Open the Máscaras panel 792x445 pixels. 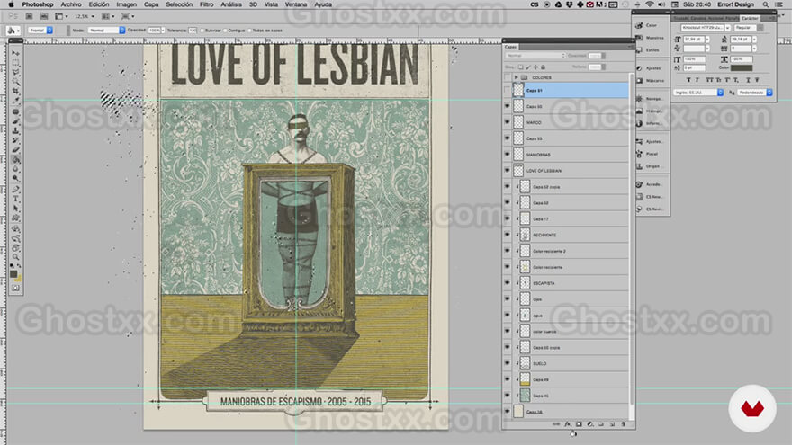pos(651,80)
